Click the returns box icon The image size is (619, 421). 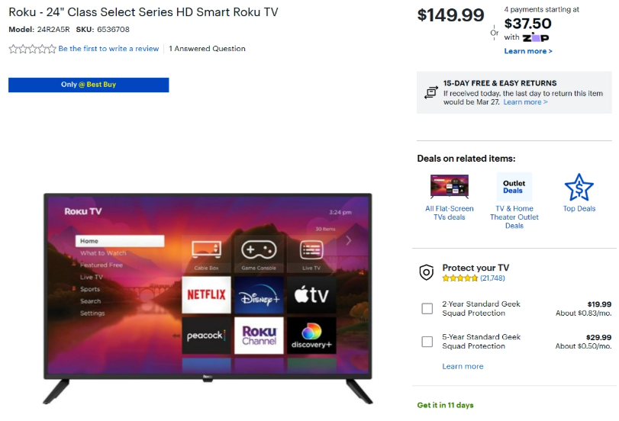pos(430,92)
